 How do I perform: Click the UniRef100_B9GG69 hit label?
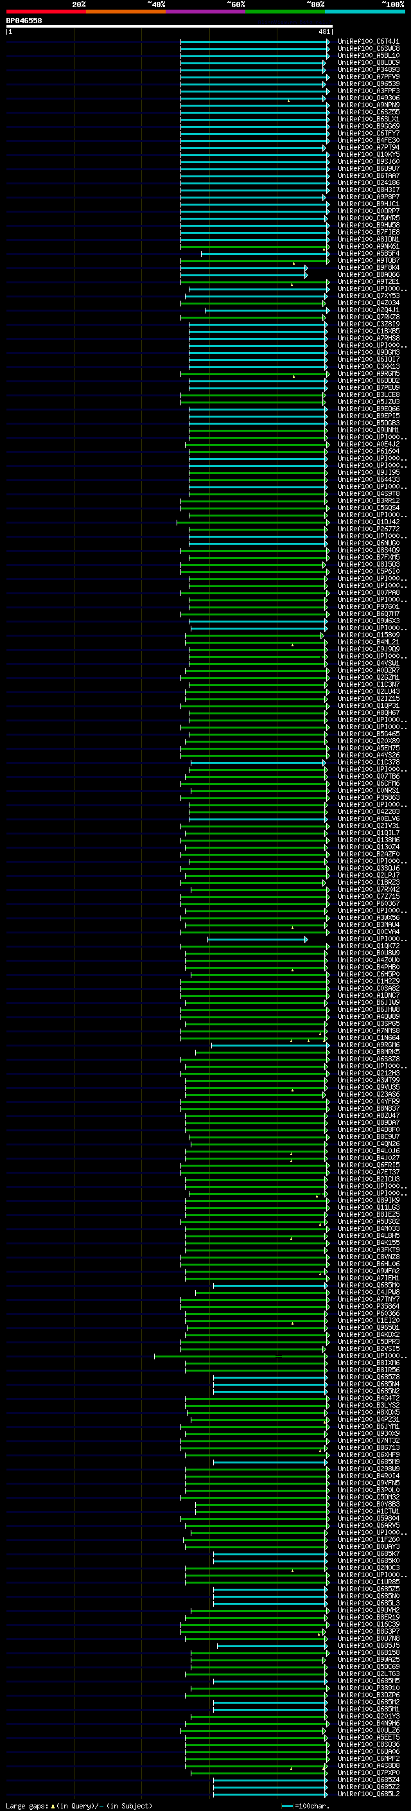pyautogui.click(x=368, y=126)
